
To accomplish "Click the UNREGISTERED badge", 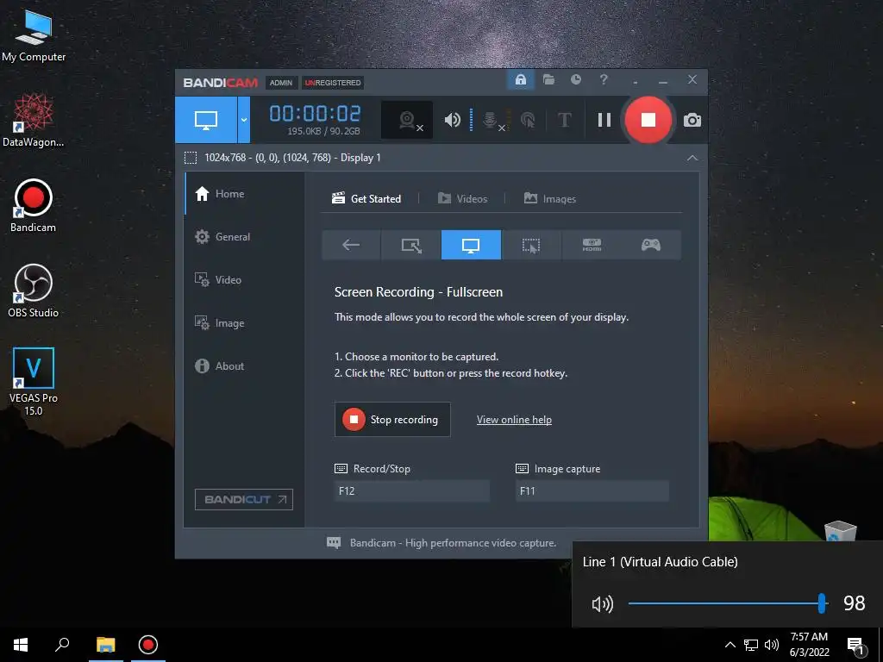I will (333, 83).
